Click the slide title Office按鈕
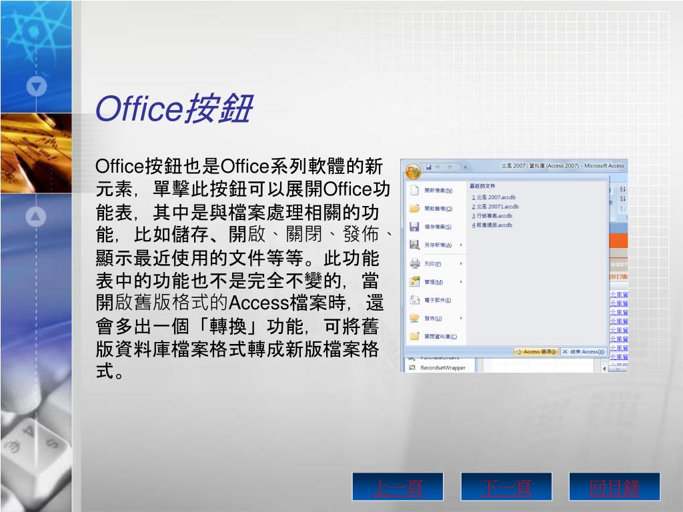The width and height of the screenshot is (683, 512). 174,108
